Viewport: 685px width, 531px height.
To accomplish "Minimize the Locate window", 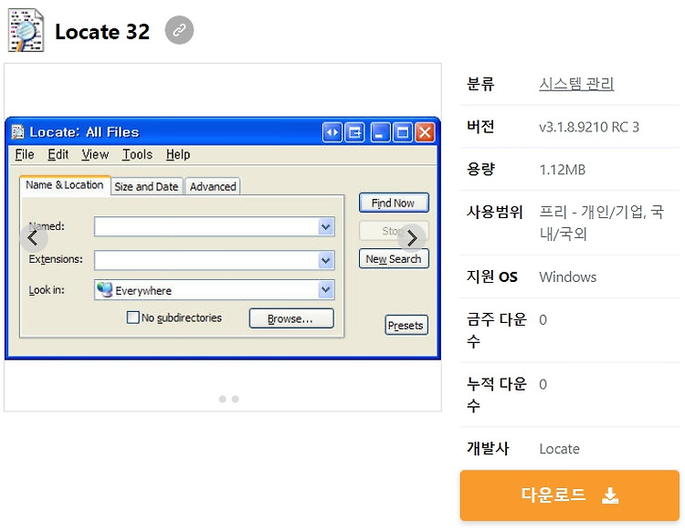I will tap(380, 131).
